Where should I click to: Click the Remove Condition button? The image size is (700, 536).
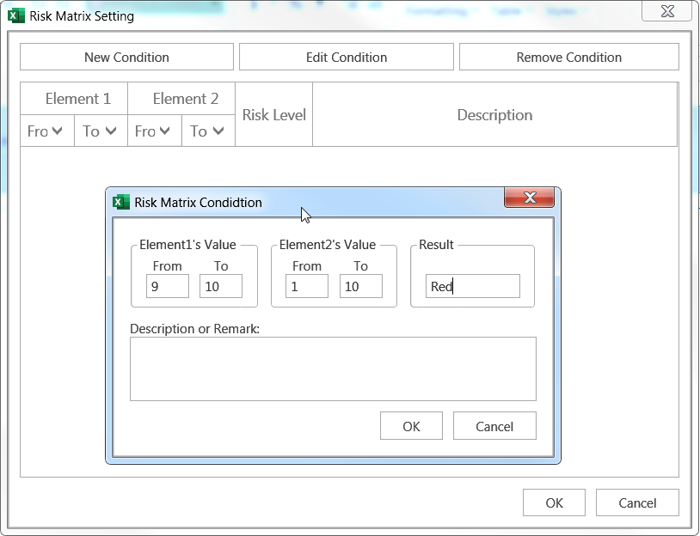(x=568, y=58)
